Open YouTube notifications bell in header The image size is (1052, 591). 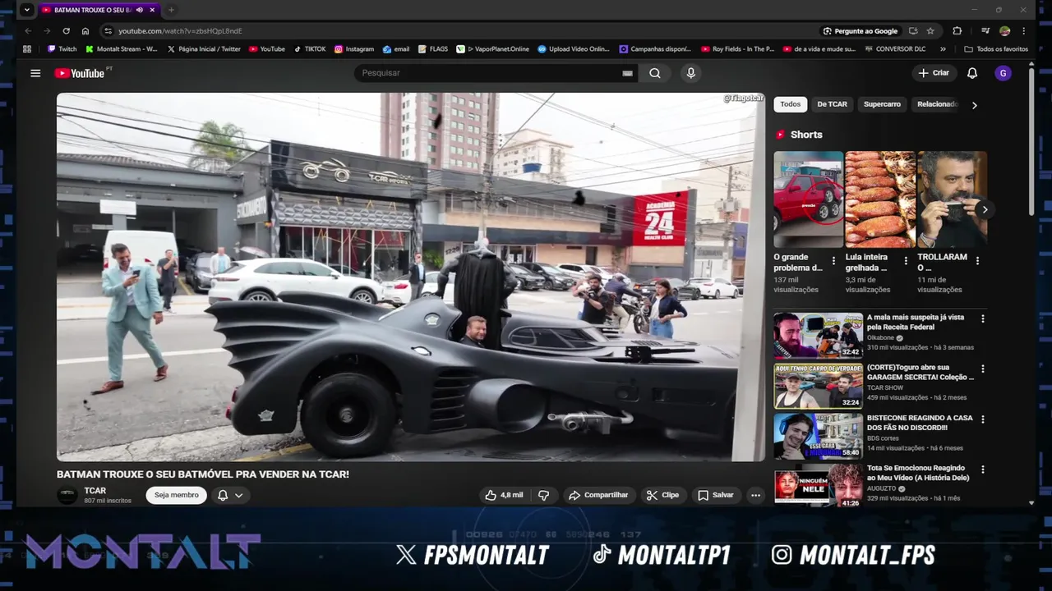point(972,73)
